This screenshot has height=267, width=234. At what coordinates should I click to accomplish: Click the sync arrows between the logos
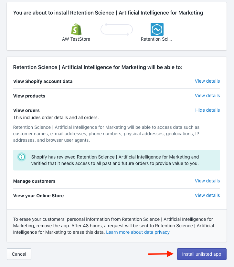(x=117, y=29)
